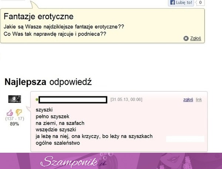This screenshot has width=222, height=169.
Task: Click the answerer's avatar thumbnail
Action: point(14,99)
